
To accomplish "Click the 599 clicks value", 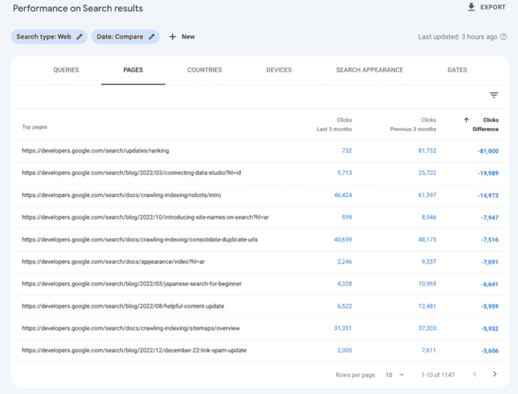I will (x=347, y=217).
